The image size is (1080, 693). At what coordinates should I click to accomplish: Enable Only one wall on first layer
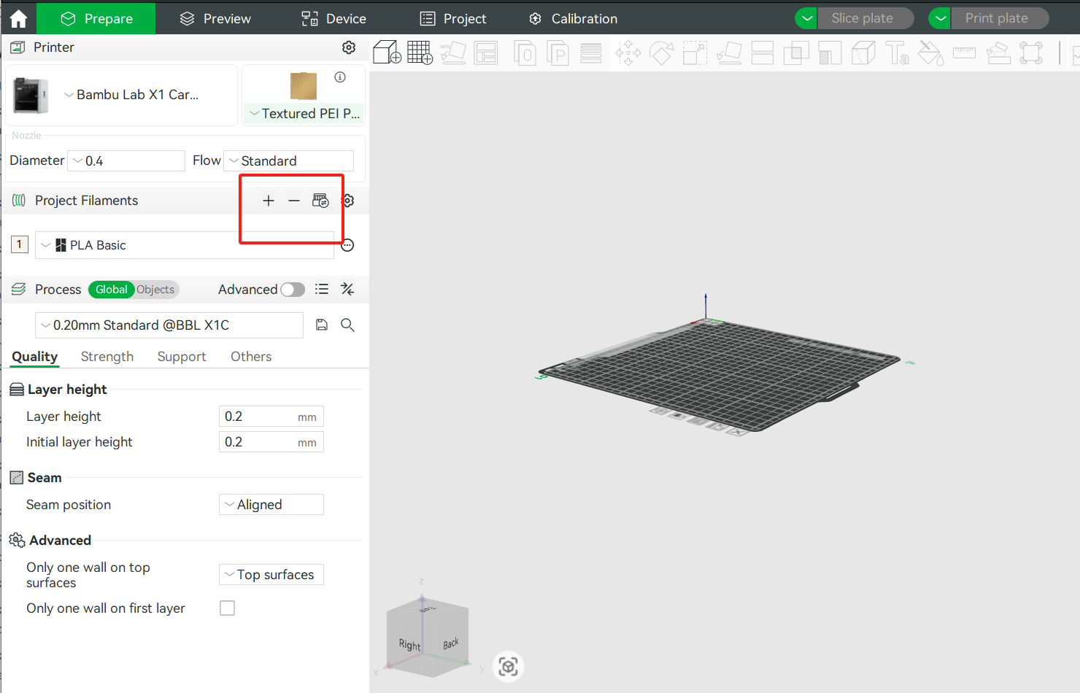(228, 608)
